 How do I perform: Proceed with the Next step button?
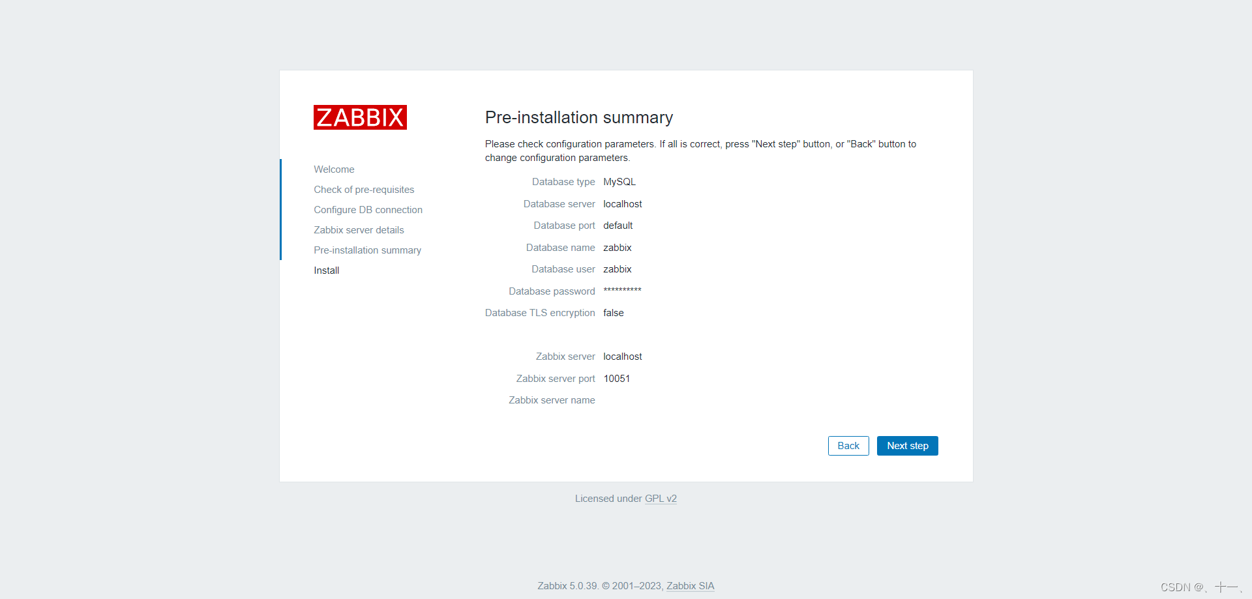point(907,446)
